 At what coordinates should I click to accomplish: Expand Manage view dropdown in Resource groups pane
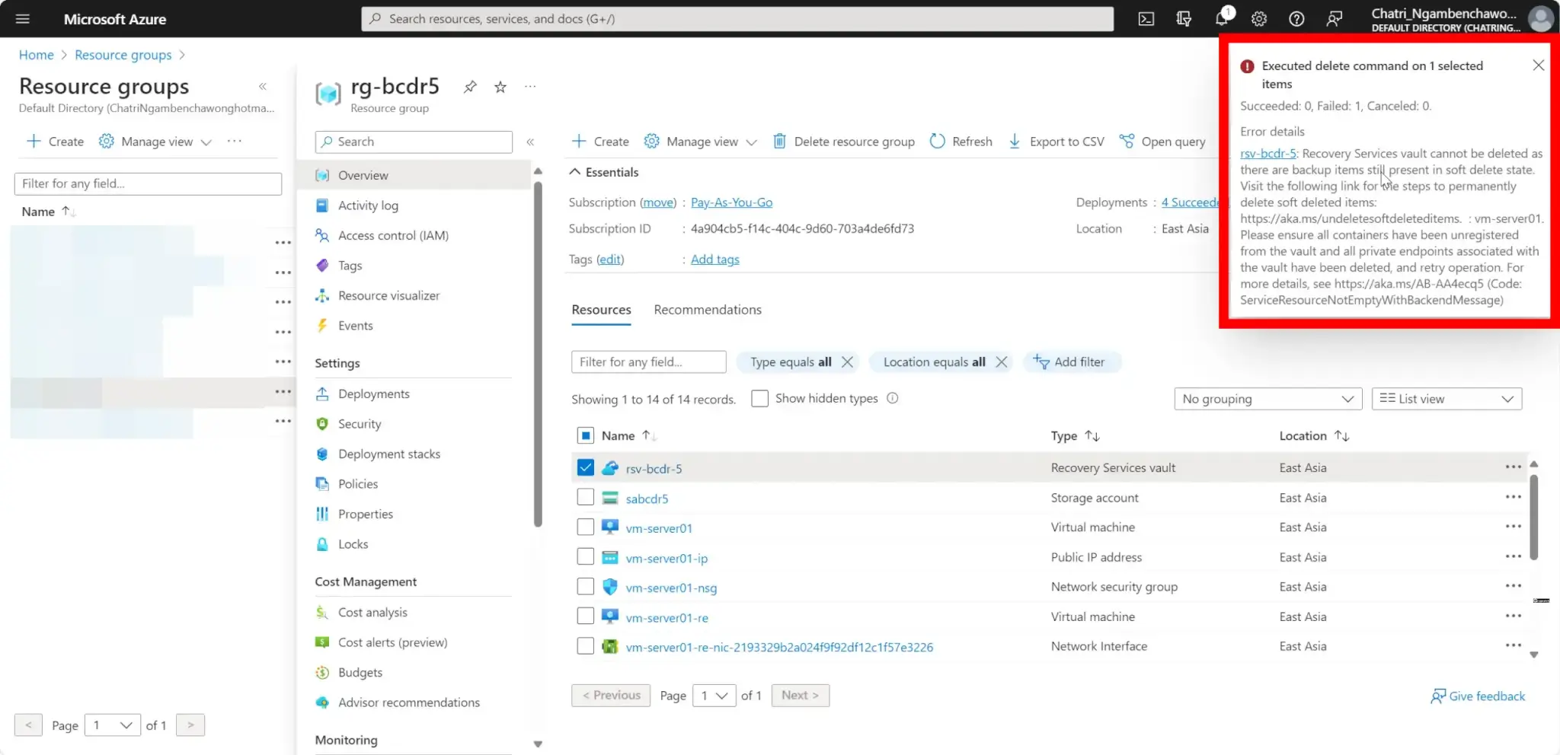pos(155,142)
